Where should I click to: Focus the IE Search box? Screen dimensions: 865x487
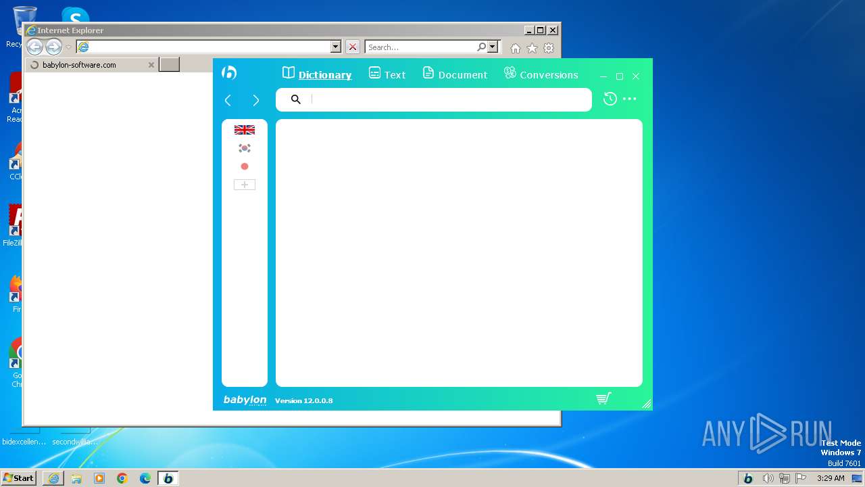tap(420, 47)
